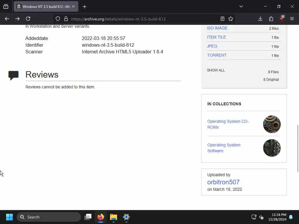299x224 pixels.
Task: Restore down the Firefox window
Action: [279, 6]
